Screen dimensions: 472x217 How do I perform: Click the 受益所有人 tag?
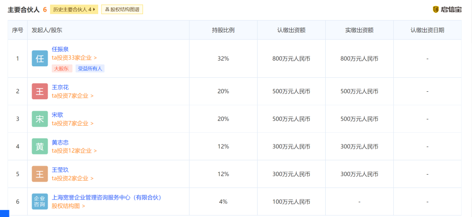[x=90, y=68]
